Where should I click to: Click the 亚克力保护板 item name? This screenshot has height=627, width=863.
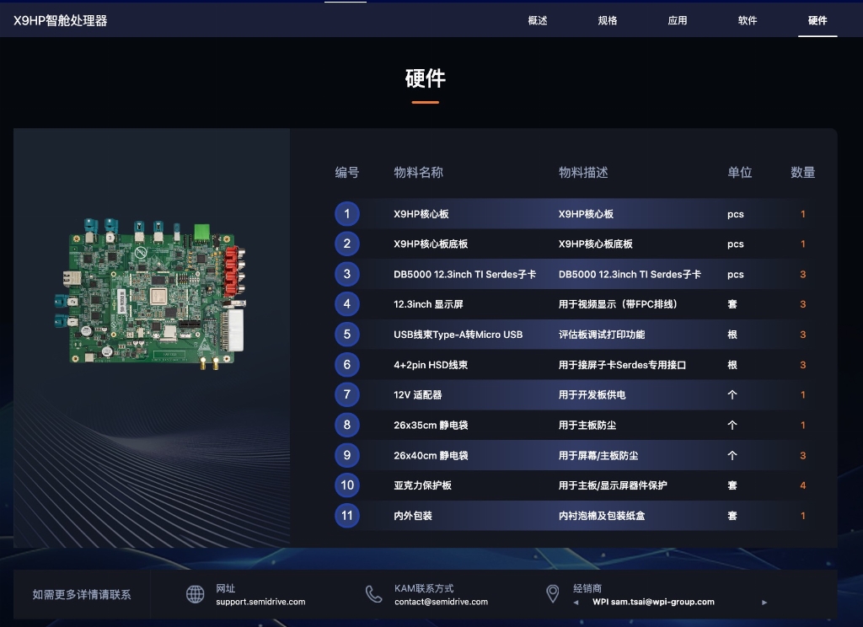coord(423,485)
